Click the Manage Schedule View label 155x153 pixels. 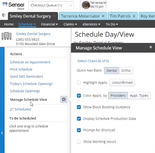pyautogui.click(x=29, y=99)
